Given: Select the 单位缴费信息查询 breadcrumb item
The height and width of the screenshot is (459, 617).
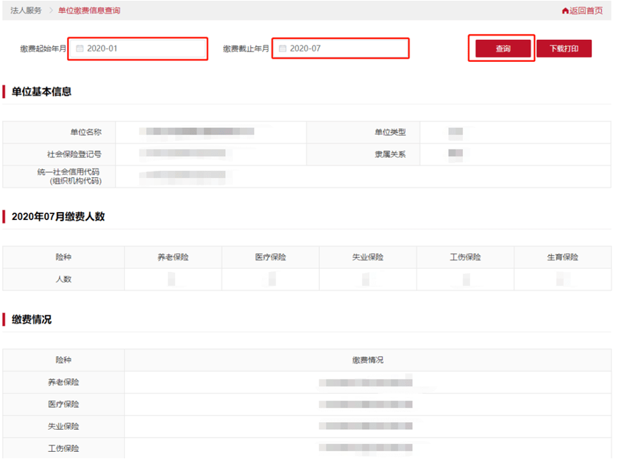Looking at the screenshot, I should pyautogui.click(x=89, y=11).
